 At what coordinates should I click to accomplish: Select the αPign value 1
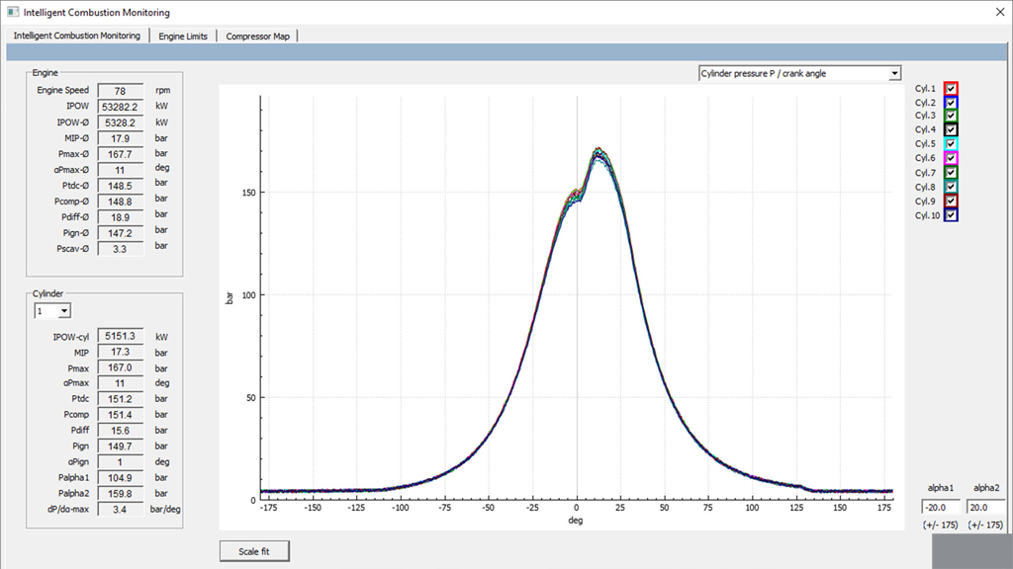click(120, 462)
